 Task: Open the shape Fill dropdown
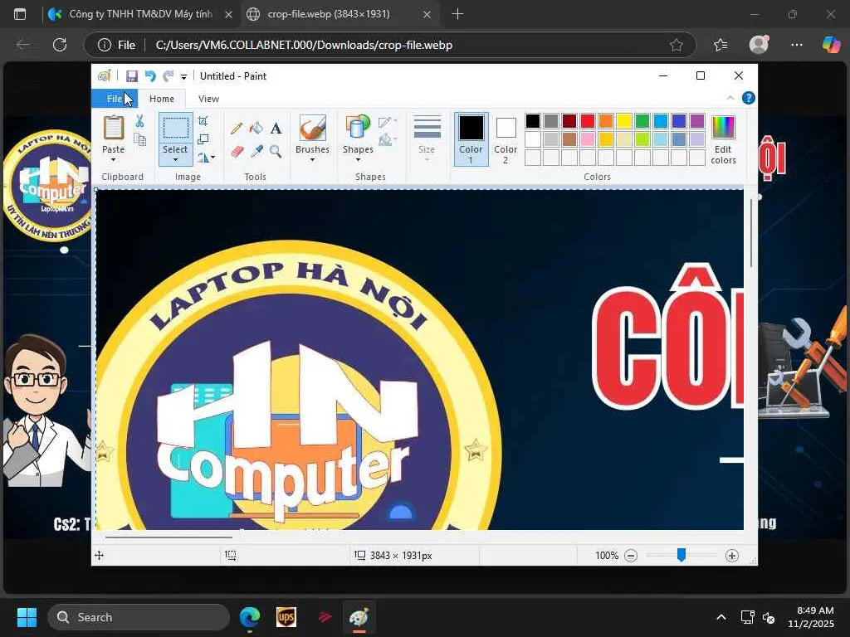(x=388, y=140)
